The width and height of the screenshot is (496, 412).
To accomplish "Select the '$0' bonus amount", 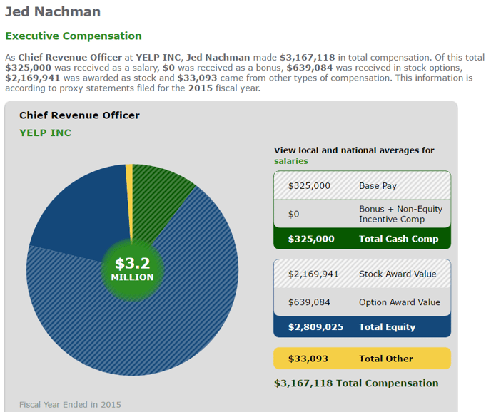I will tap(293, 215).
